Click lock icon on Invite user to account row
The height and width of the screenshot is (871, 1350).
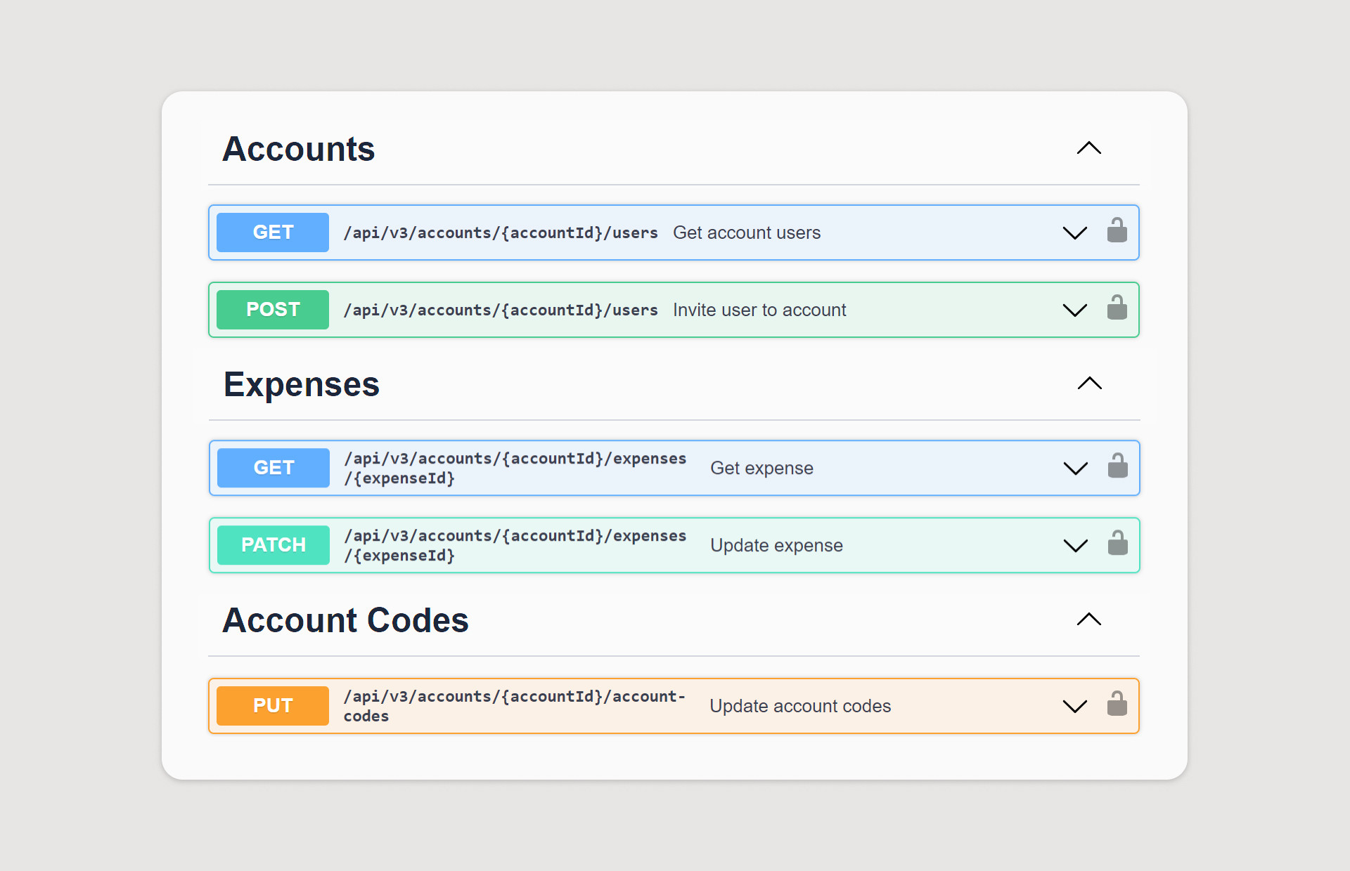[1117, 308]
